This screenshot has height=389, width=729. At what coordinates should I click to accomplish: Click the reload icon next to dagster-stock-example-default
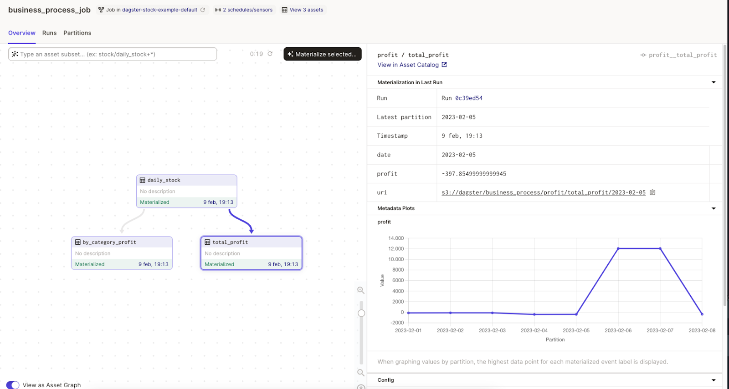tap(203, 10)
